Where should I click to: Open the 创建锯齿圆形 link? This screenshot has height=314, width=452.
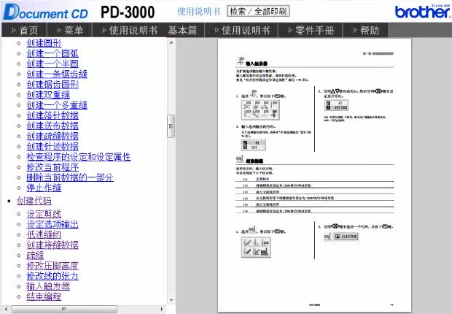coord(52,85)
